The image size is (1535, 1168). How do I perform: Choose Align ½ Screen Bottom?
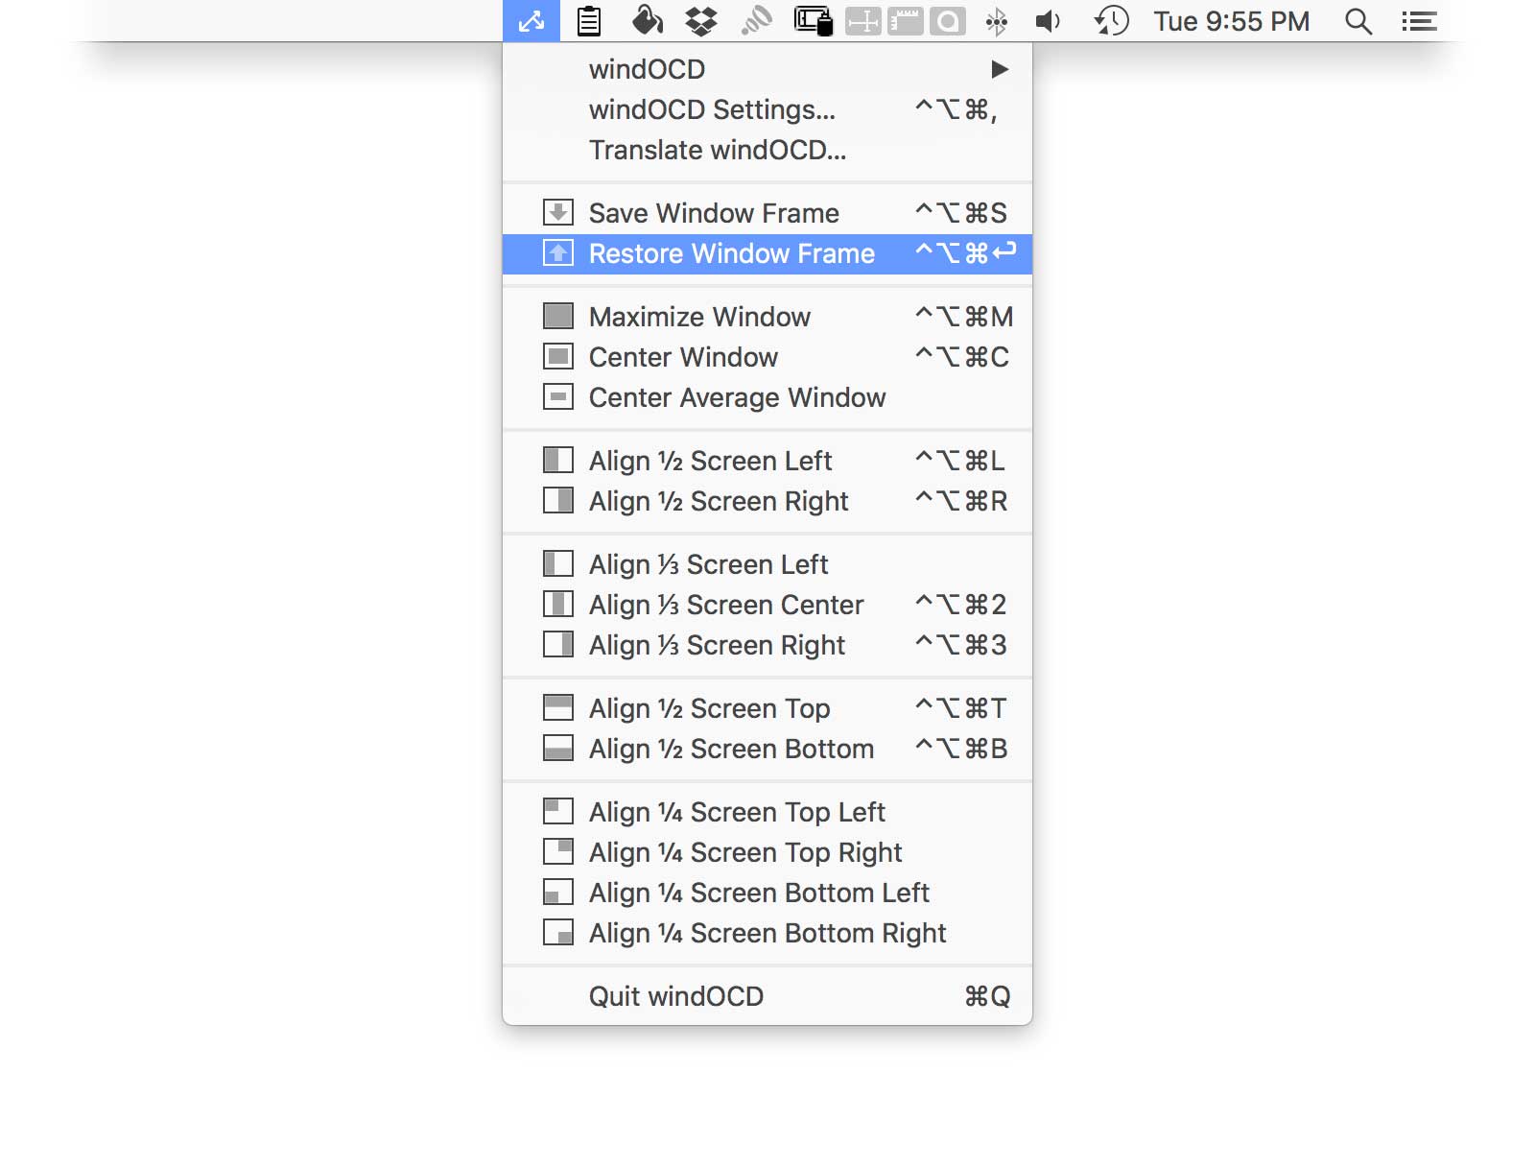point(767,749)
